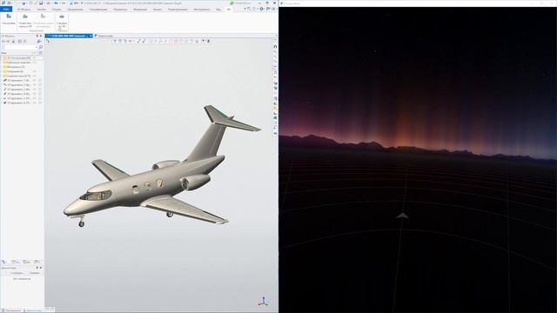Screen dimensions: 557x313
Task: Click the circle icon in model panel toolbar
Action: pos(20,41)
